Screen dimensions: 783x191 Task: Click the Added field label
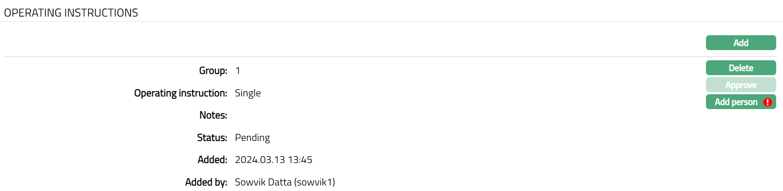[212, 160]
